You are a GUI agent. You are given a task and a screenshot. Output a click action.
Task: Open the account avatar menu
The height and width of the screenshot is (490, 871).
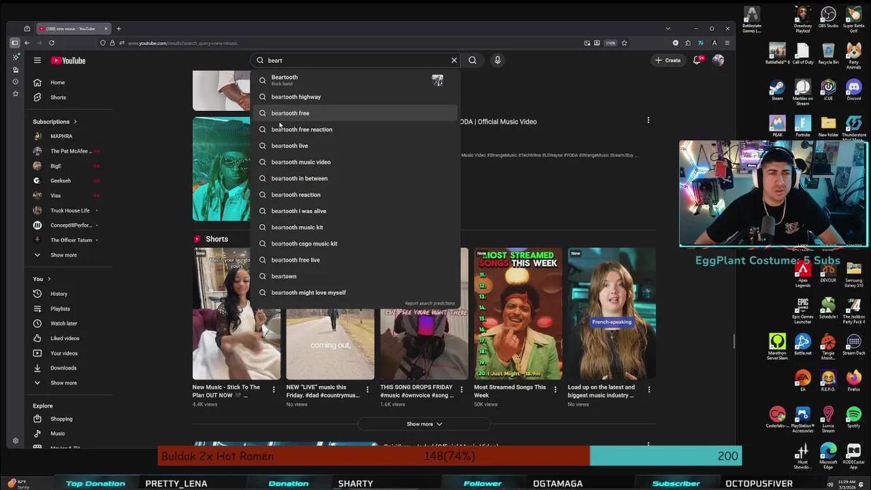[718, 61]
